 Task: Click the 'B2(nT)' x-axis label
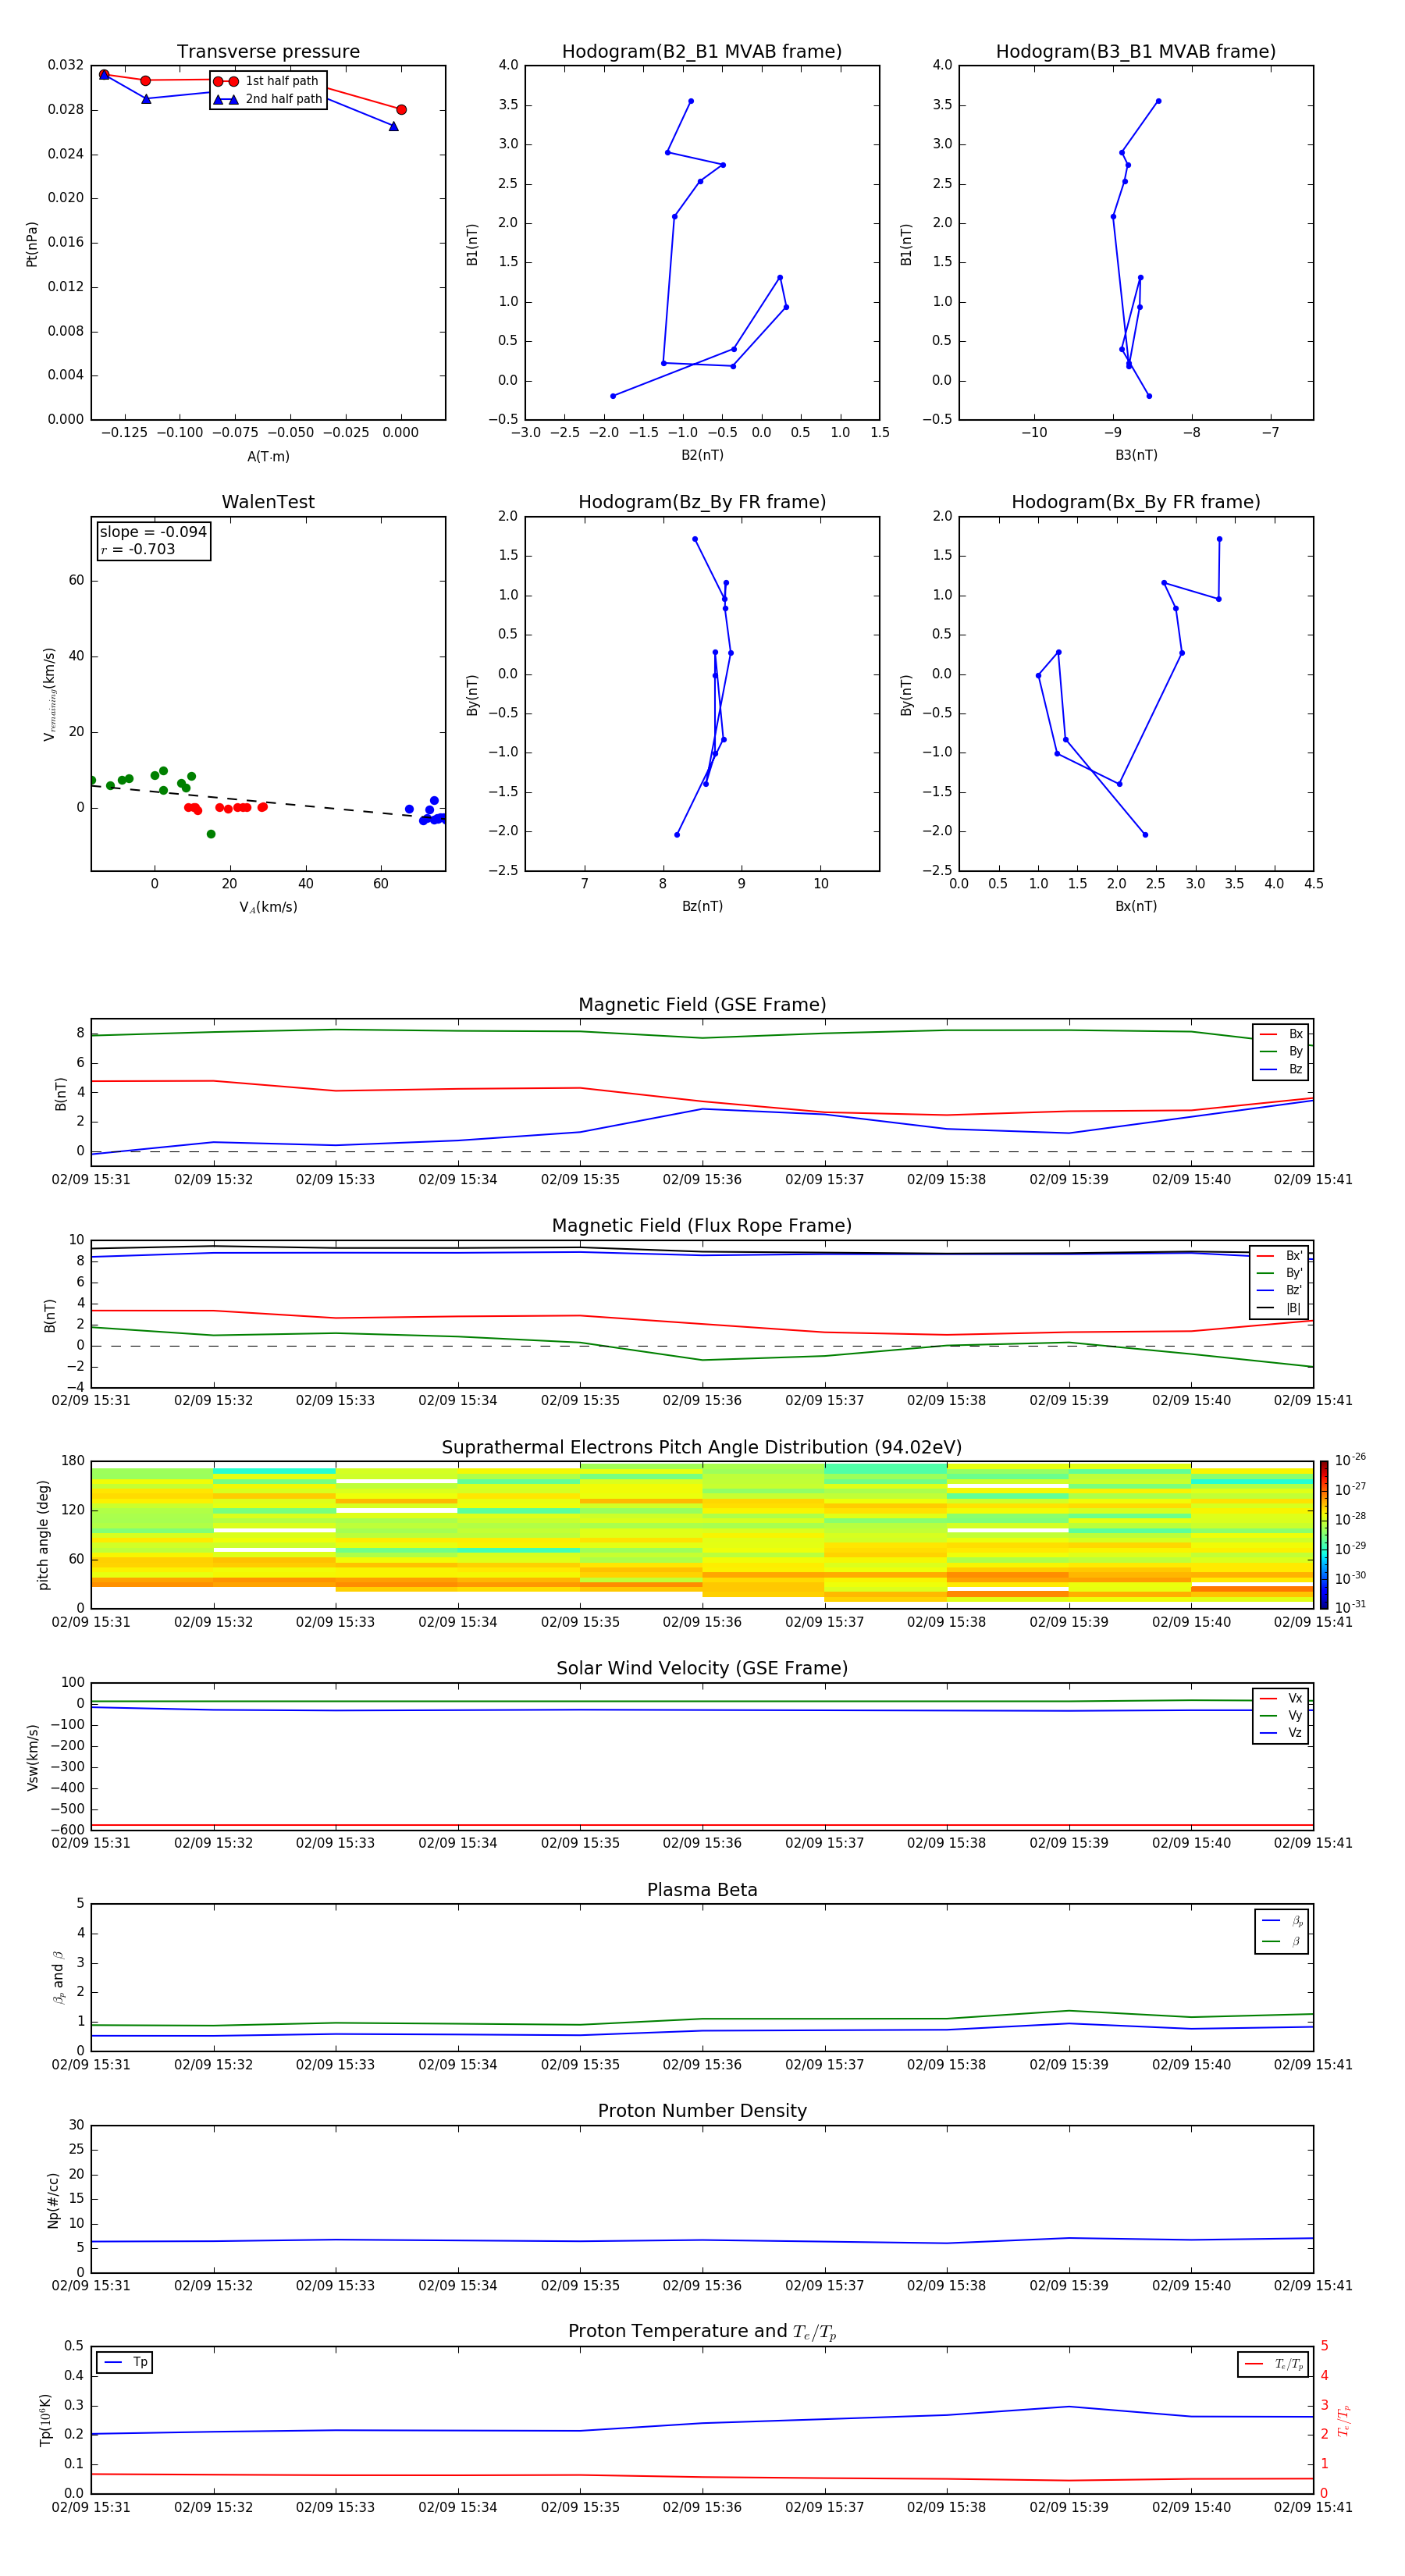tap(702, 456)
